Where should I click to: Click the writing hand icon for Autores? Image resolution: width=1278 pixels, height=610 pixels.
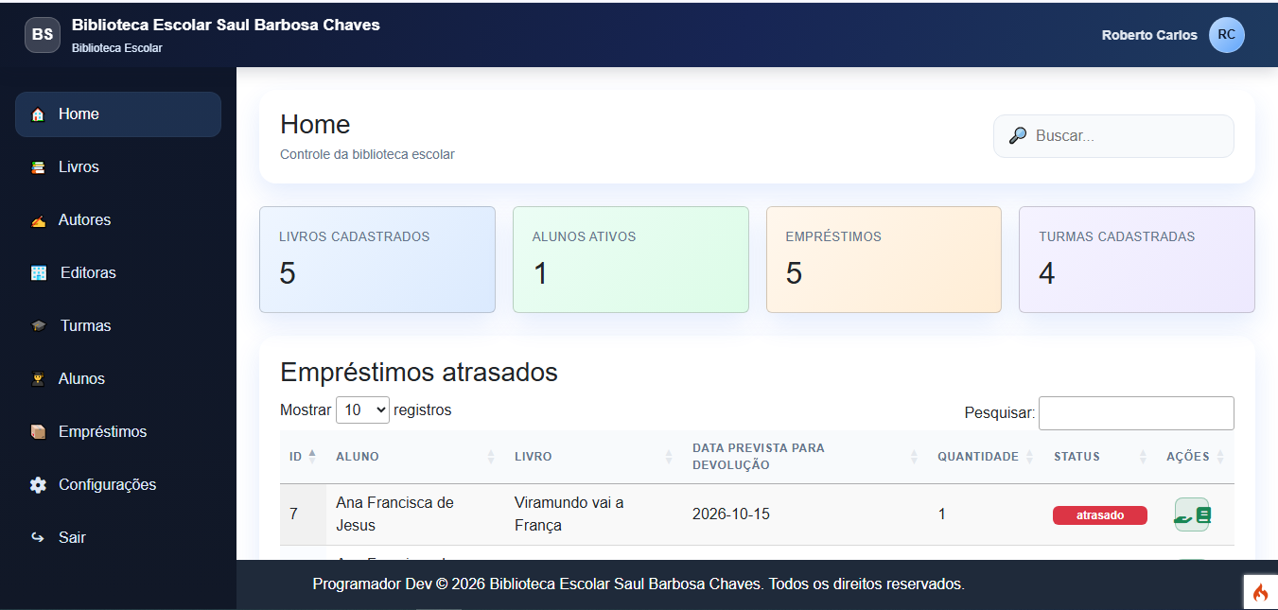click(x=38, y=220)
